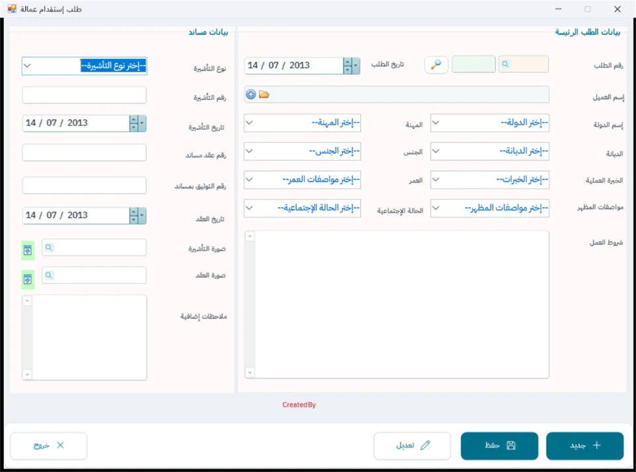
Task: Click search icon in visa image field
Action: tap(48, 247)
